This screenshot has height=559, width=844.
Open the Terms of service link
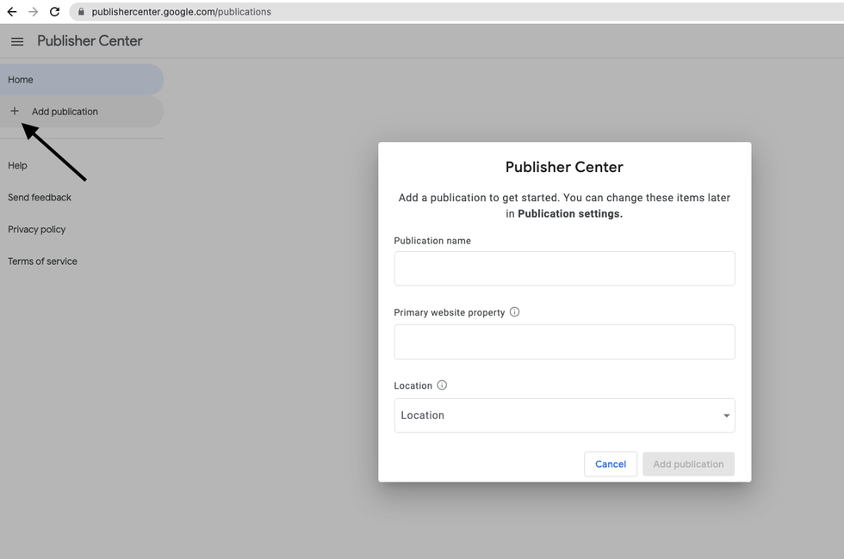point(43,261)
